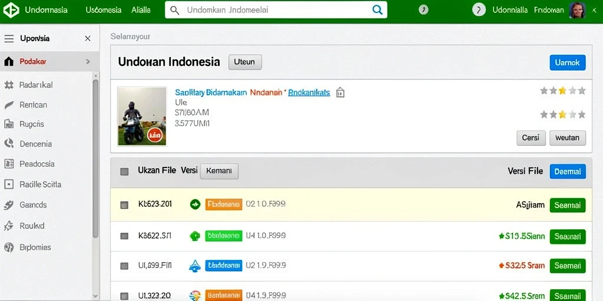Image resolution: width=603 pixels, height=301 pixels.
Task: Click the blue Uarnok button
Action: tap(568, 62)
